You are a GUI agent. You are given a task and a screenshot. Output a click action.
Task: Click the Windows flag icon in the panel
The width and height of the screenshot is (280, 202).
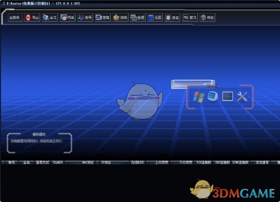tap(199, 97)
